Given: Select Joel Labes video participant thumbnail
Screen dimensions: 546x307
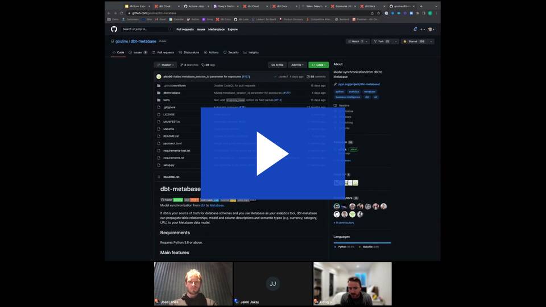Looking at the screenshot, I should click(193, 284).
